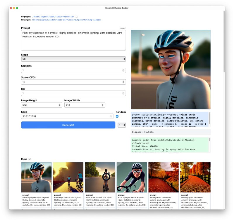This screenshot has width=234, height=221.
Task: Select the last autumn wooden path thumbnail
Action: click(195, 177)
